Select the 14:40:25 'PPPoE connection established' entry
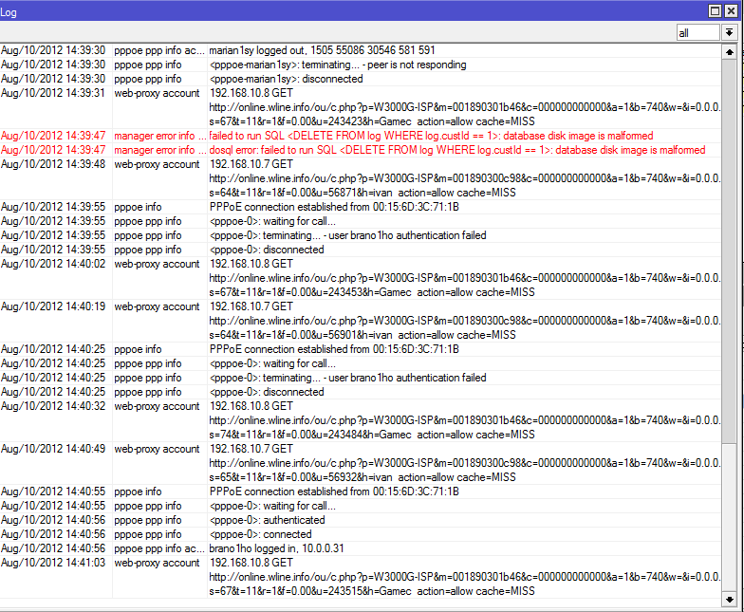744x612 pixels. pos(361,349)
